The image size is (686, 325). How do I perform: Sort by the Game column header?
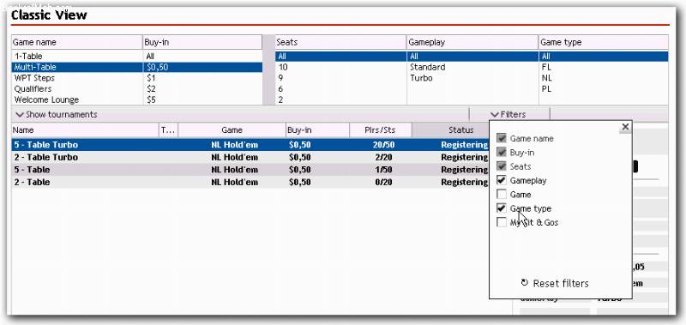(x=232, y=129)
